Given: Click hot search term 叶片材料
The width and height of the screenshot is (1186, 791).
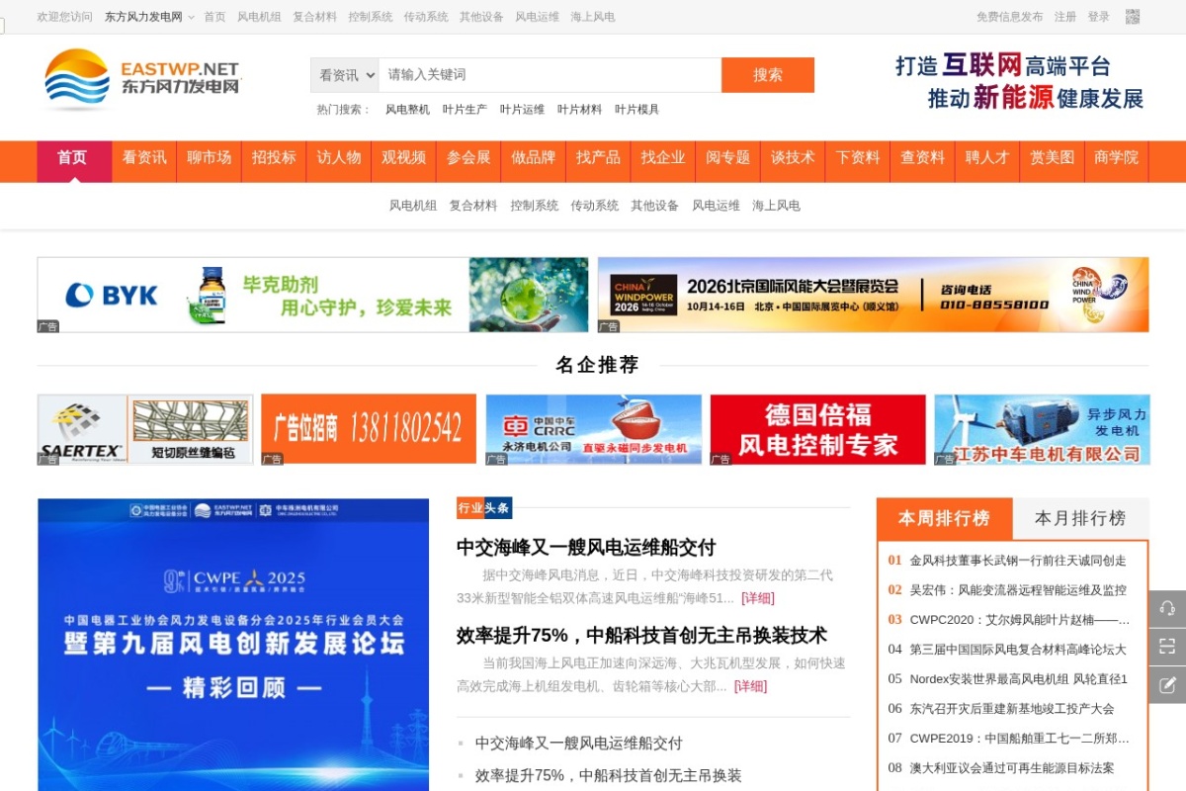Looking at the screenshot, I should click(x=579, y=110).
